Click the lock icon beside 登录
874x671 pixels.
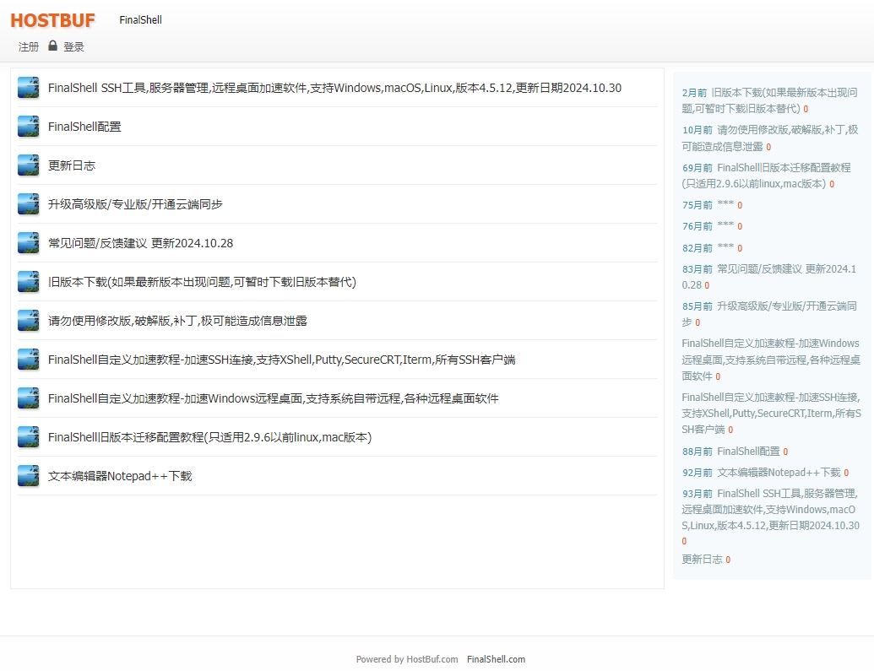[52, 46]
